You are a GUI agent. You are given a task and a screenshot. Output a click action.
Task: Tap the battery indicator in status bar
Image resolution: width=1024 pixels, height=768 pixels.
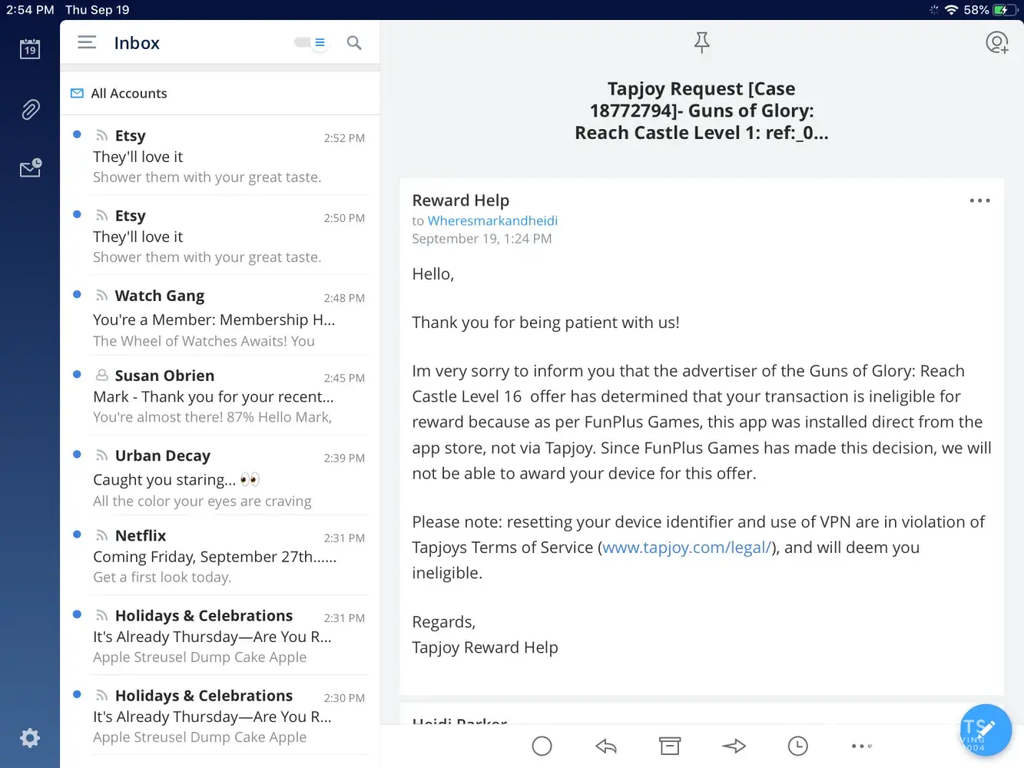click(1004, 10)
